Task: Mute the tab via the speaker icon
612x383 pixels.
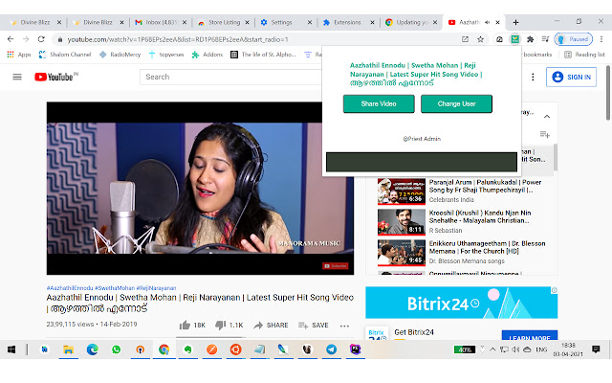Action: pyautogui.click(x=487, y=22)
